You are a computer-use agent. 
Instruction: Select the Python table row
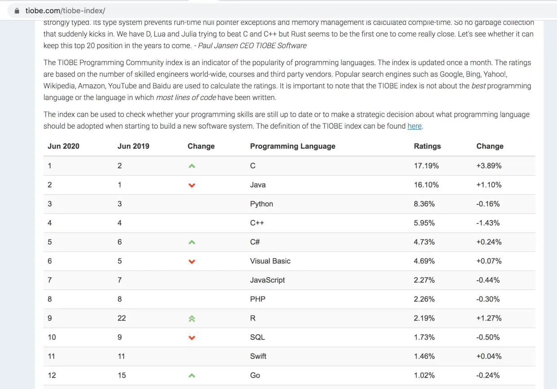(289, 204)
